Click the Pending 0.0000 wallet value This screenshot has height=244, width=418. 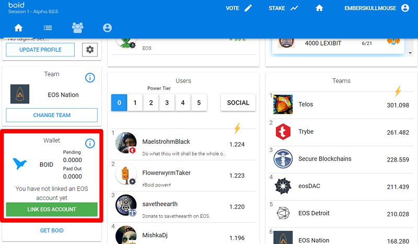point(72,160)
